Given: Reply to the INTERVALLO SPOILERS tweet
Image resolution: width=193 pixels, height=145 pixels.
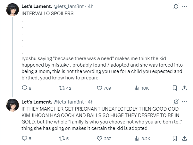Looking at the screenshot, I should click(x=24, y=88).
